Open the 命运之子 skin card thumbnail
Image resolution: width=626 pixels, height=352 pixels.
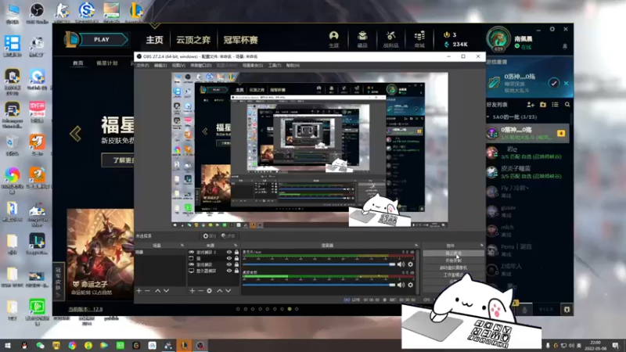(x=100, y=253)
